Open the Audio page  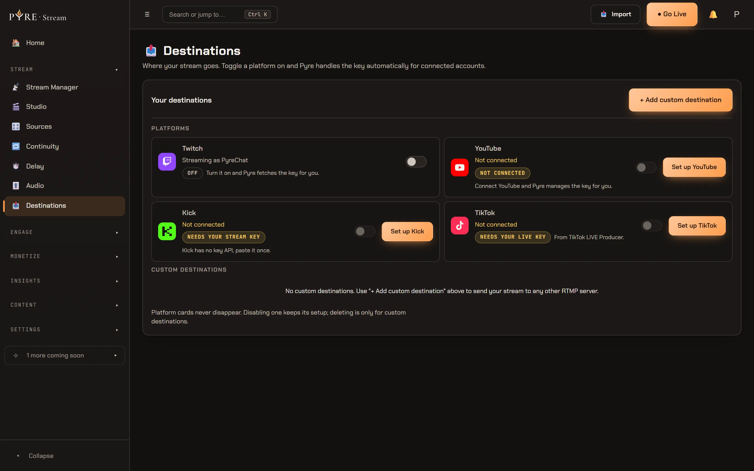(64, 186)
